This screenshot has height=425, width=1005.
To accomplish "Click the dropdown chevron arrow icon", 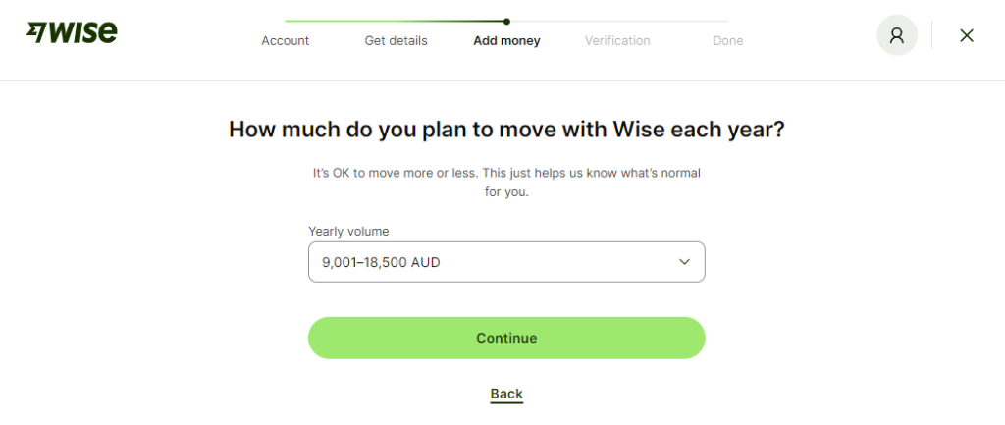I will 684,262.
